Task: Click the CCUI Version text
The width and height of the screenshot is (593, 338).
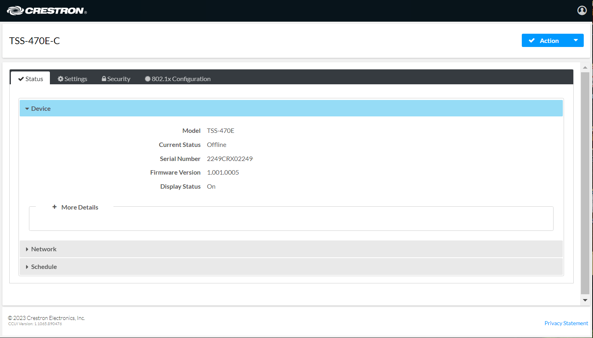Action: click(x=35, y=324)
